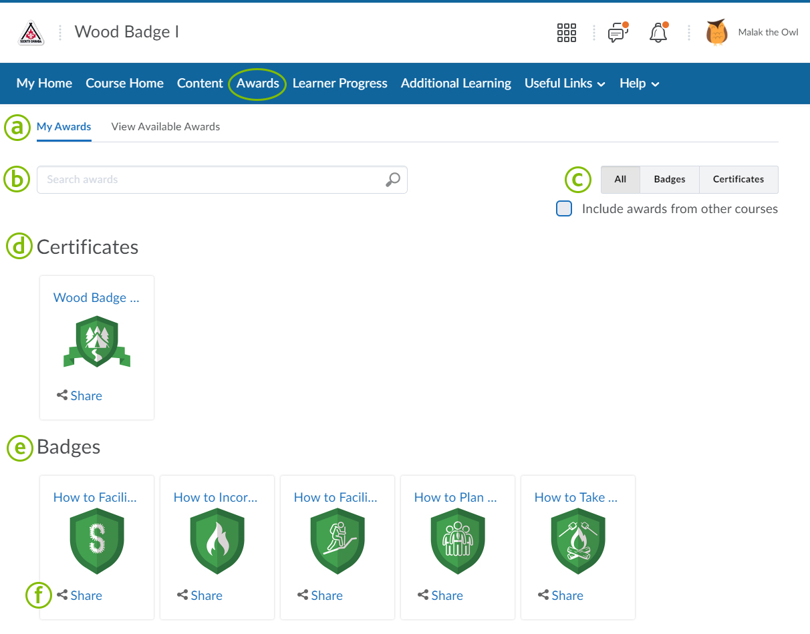Click the Scouts Canada logo
This screenshot has width=810, height=634.
(31, 33)
